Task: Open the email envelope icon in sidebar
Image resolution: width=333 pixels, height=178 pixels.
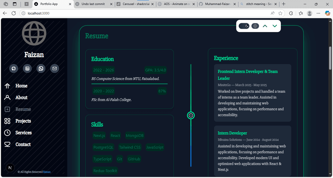Action: [x=55, y=69]
